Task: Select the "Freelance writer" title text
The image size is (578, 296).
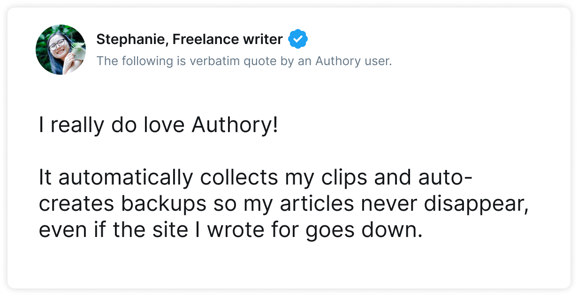Action: click(228, 40)
